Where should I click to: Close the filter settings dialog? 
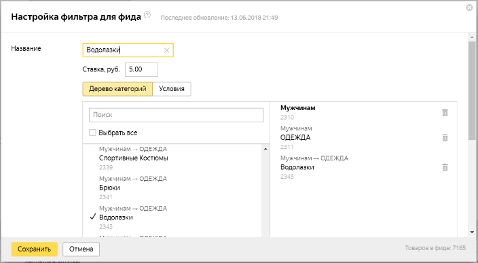[x=469, y=7]
